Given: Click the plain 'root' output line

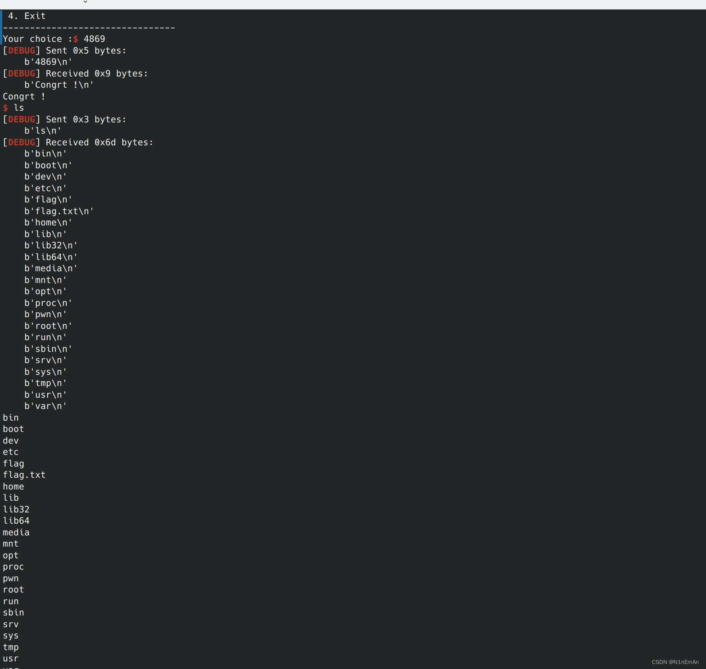Looking at the screenshot, I should click(x=13, y=589).
